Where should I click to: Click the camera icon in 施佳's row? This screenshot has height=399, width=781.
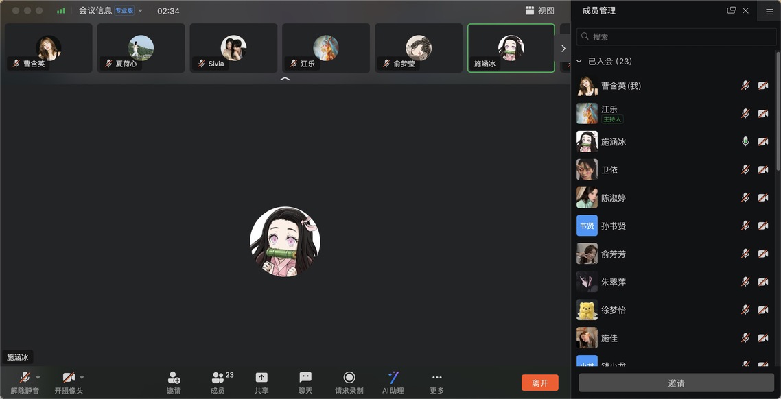[x=763, y=338]
